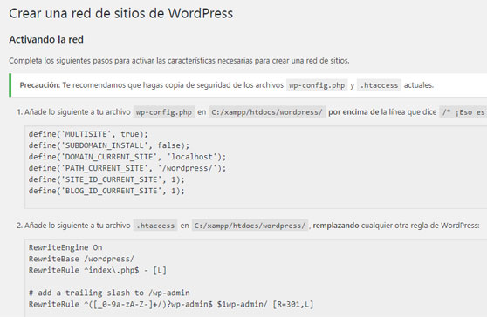Click the 'RewriteRule ^index\.php$ - [L]' line
Screen dimensions: 487x317
click(x=98, y=270)
